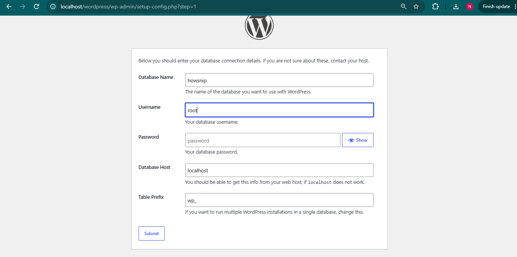Bookmark this page with the star icon
Image resolution: width=517 pixels, height=257 pixels.
click(416, 7)
